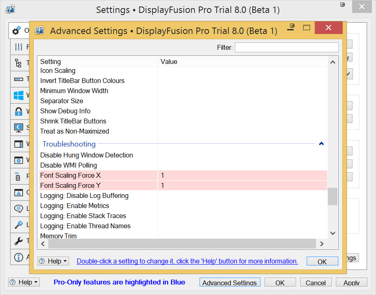Screen dimensions: 376x295
Task: Click the 'Double-click a setting' help link
Action: [187, 261]
